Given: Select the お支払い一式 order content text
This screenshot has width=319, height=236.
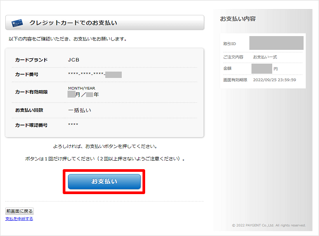Looking at the screenshot, I should click(x=265, y=57).
